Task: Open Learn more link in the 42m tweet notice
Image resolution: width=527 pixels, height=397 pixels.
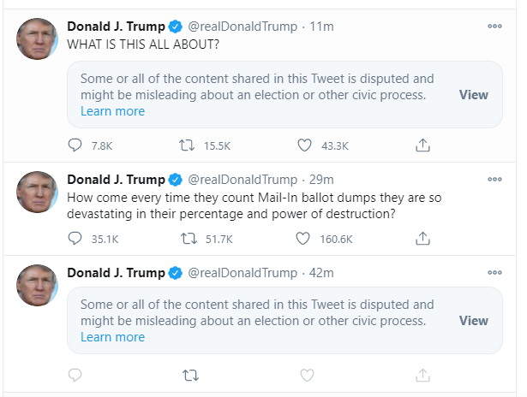Action: click(x=112, y=337)
